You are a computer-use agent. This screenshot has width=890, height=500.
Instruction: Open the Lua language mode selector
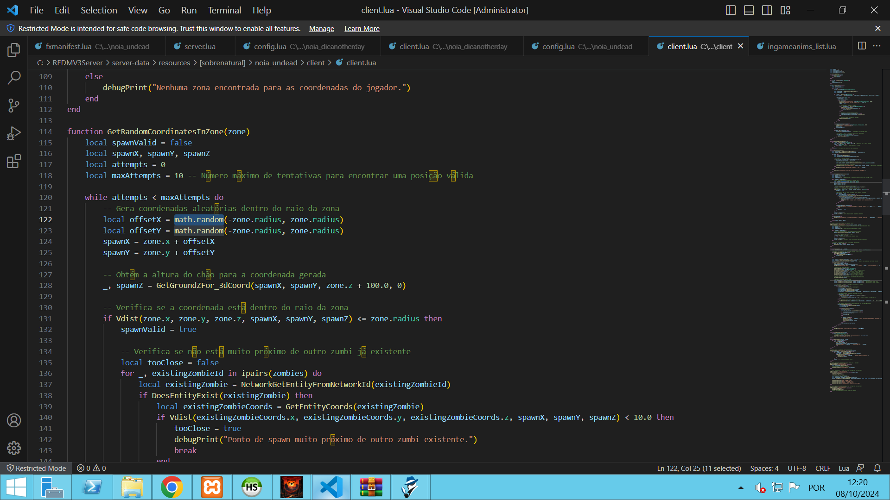(844, 468)
